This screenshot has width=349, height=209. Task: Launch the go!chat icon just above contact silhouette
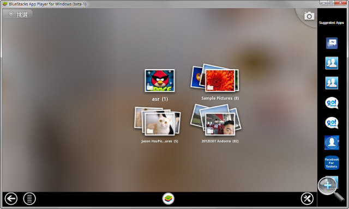click(332, 123)
